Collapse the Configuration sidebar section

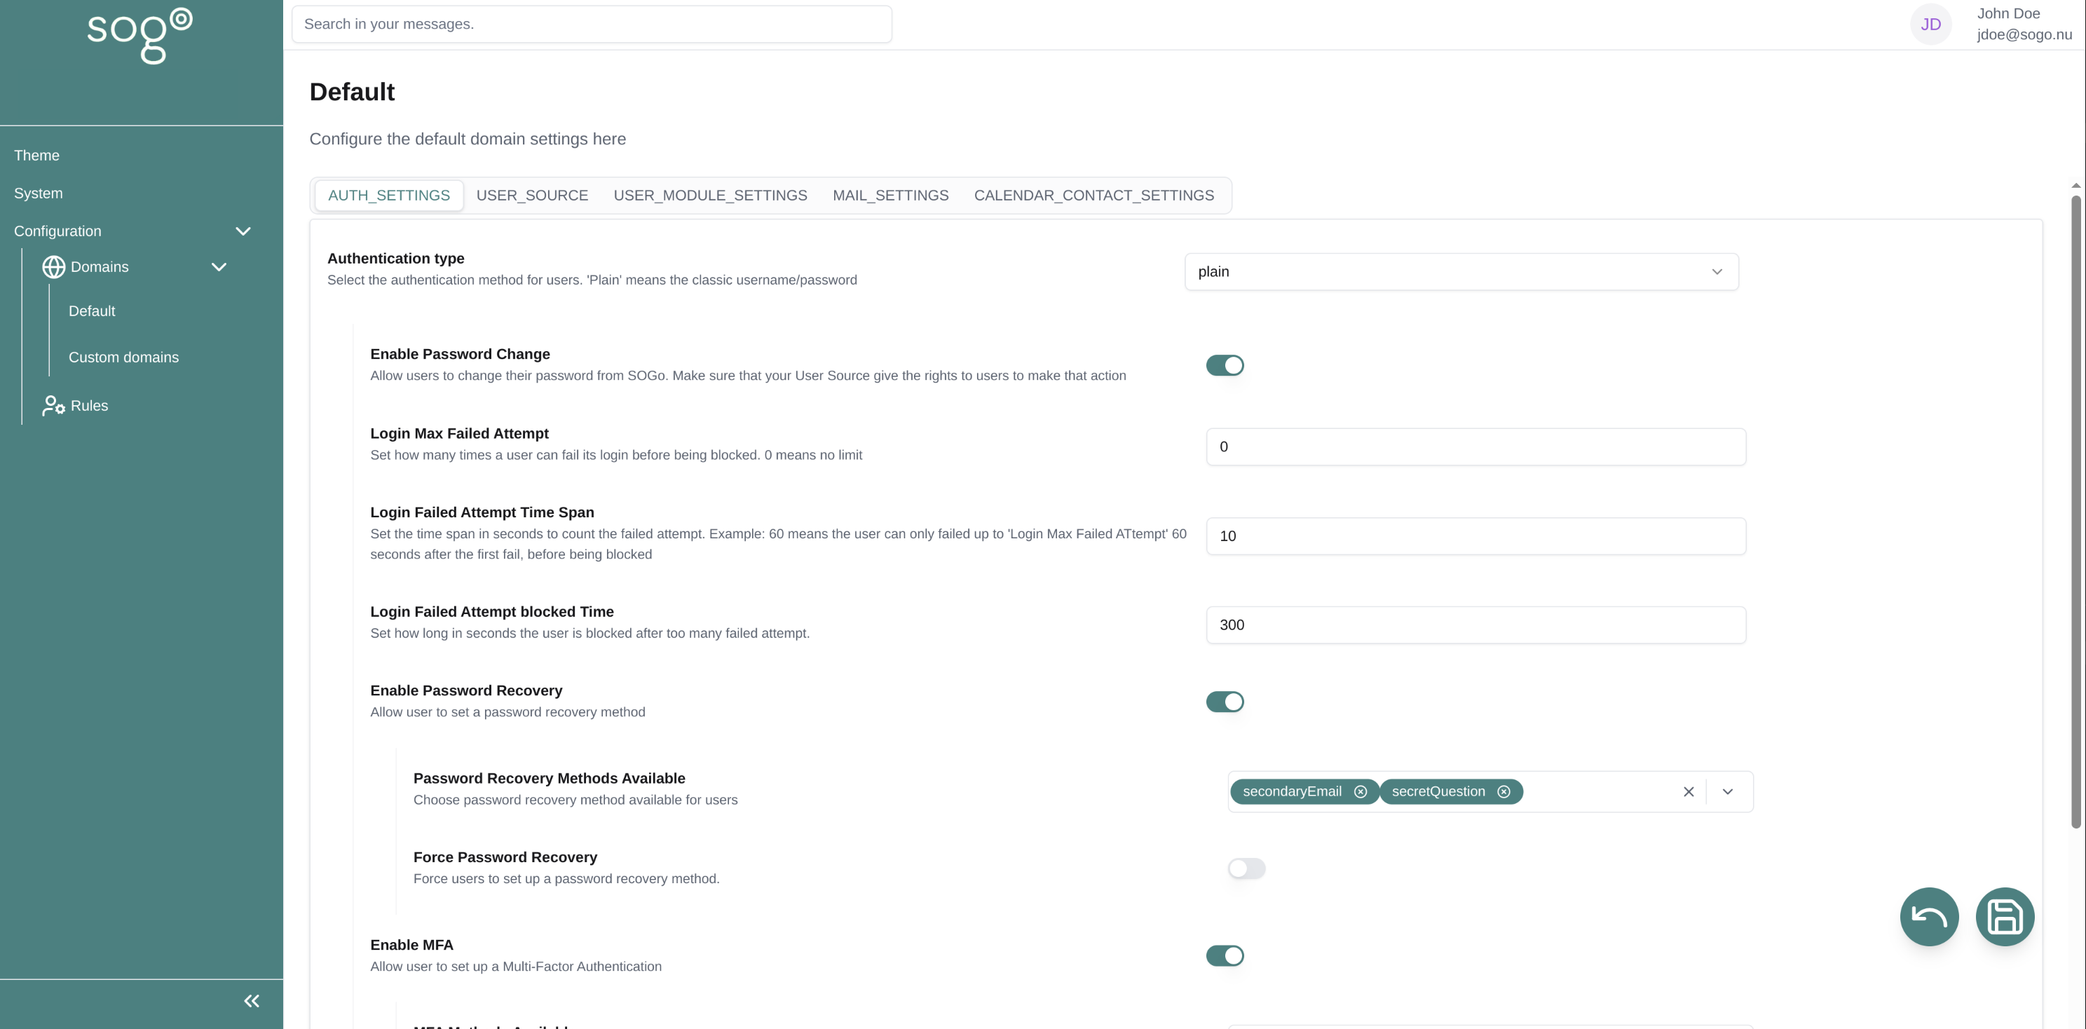coord(243,231)
